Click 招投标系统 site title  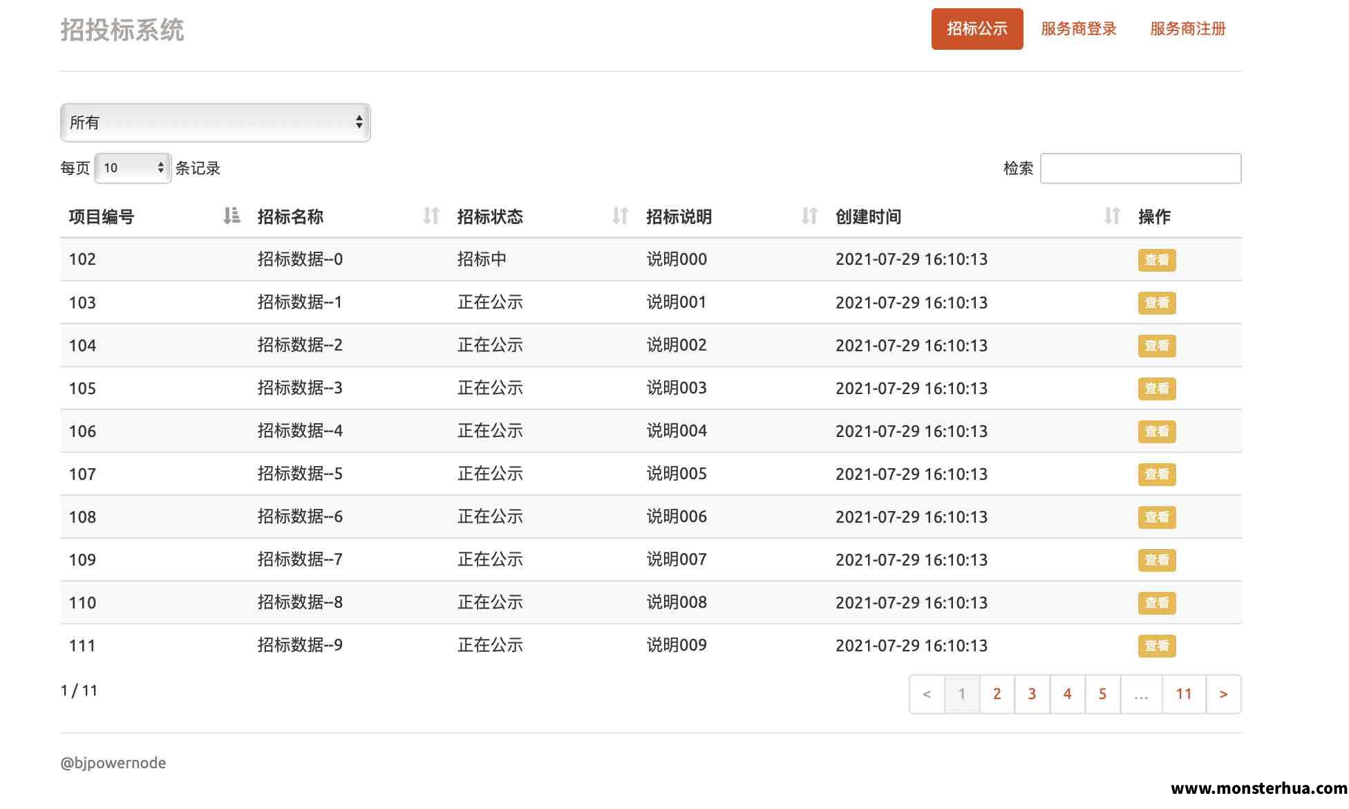tap(122, 30)
